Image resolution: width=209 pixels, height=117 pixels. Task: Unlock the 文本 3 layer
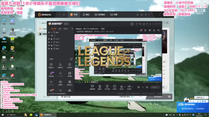[x=51, y=39]
